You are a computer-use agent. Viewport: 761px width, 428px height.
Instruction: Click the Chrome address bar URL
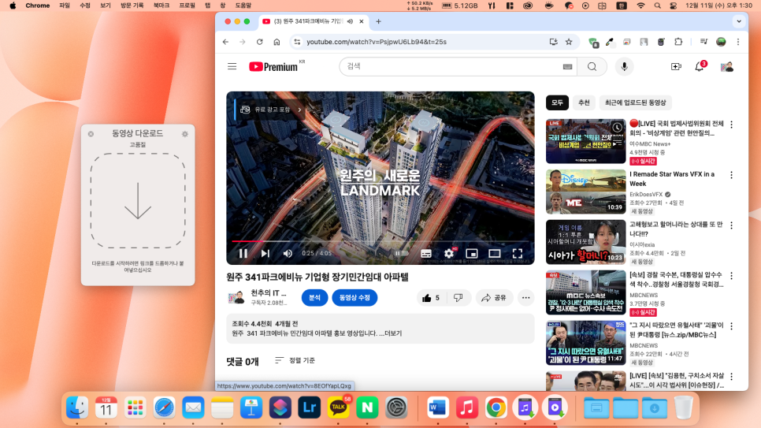coord(377,42)
